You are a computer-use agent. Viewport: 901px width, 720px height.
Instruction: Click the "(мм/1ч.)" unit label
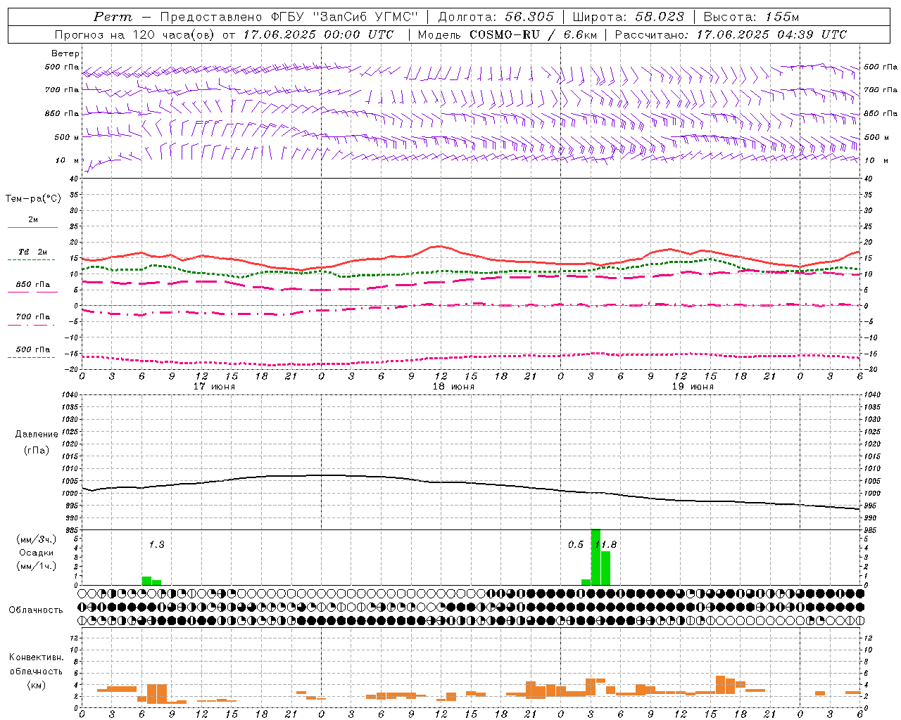[37, 566]
